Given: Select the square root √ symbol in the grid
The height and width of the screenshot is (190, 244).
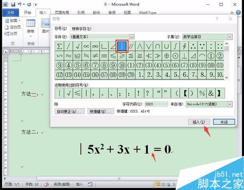Looking at the screenshot, I should point(78,46).
